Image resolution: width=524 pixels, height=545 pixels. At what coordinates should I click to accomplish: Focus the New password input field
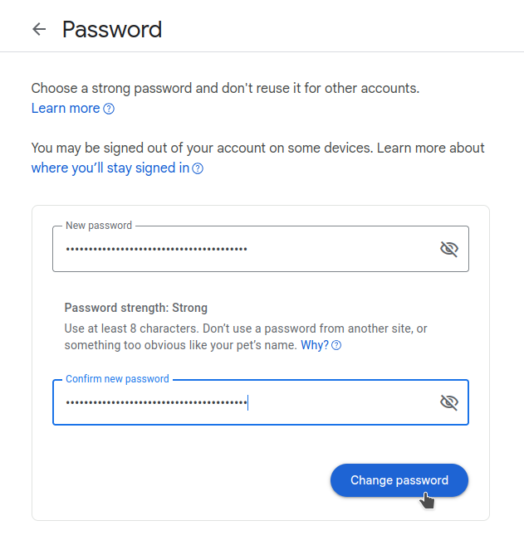coord(261,249)
